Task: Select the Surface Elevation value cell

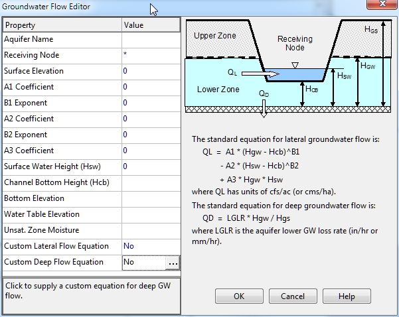Action: pyautogui.click(x=151, y=72)
